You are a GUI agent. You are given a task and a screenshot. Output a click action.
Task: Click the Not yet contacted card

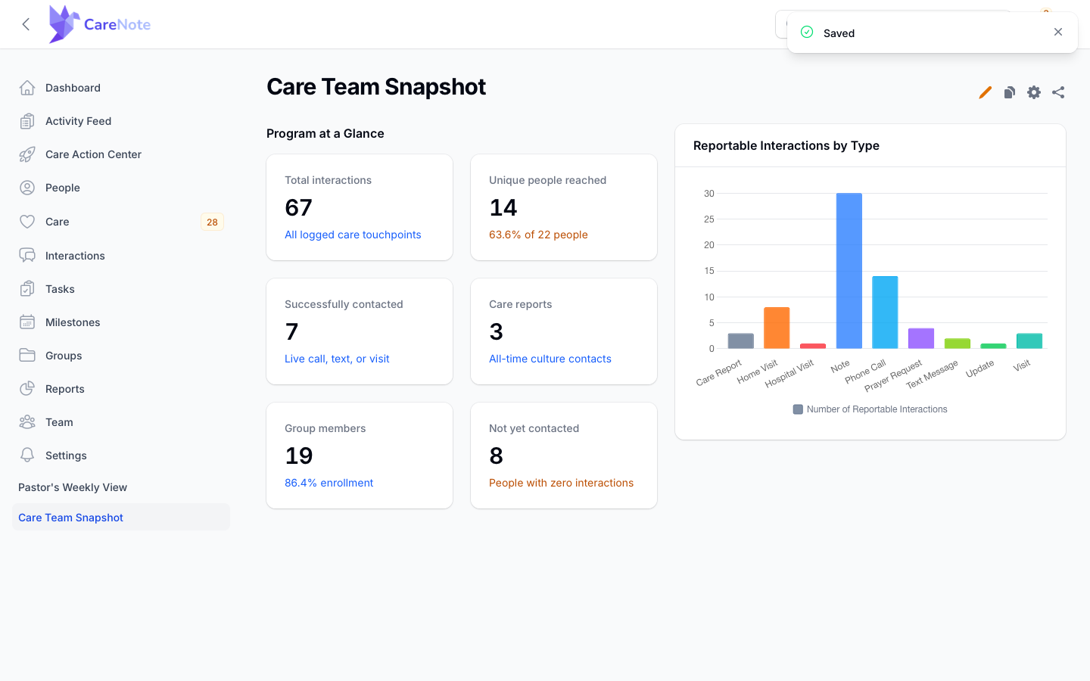[x=564, y=456]
